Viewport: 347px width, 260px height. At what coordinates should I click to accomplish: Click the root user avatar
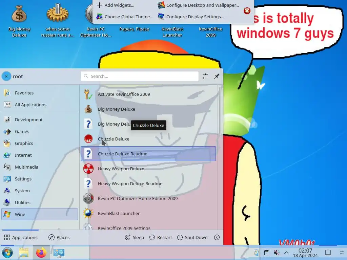[x=6, y=76]
